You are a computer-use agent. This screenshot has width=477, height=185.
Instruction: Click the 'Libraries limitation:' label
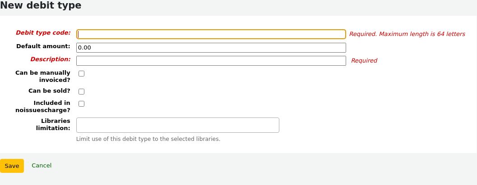click(x=53, y=124)
